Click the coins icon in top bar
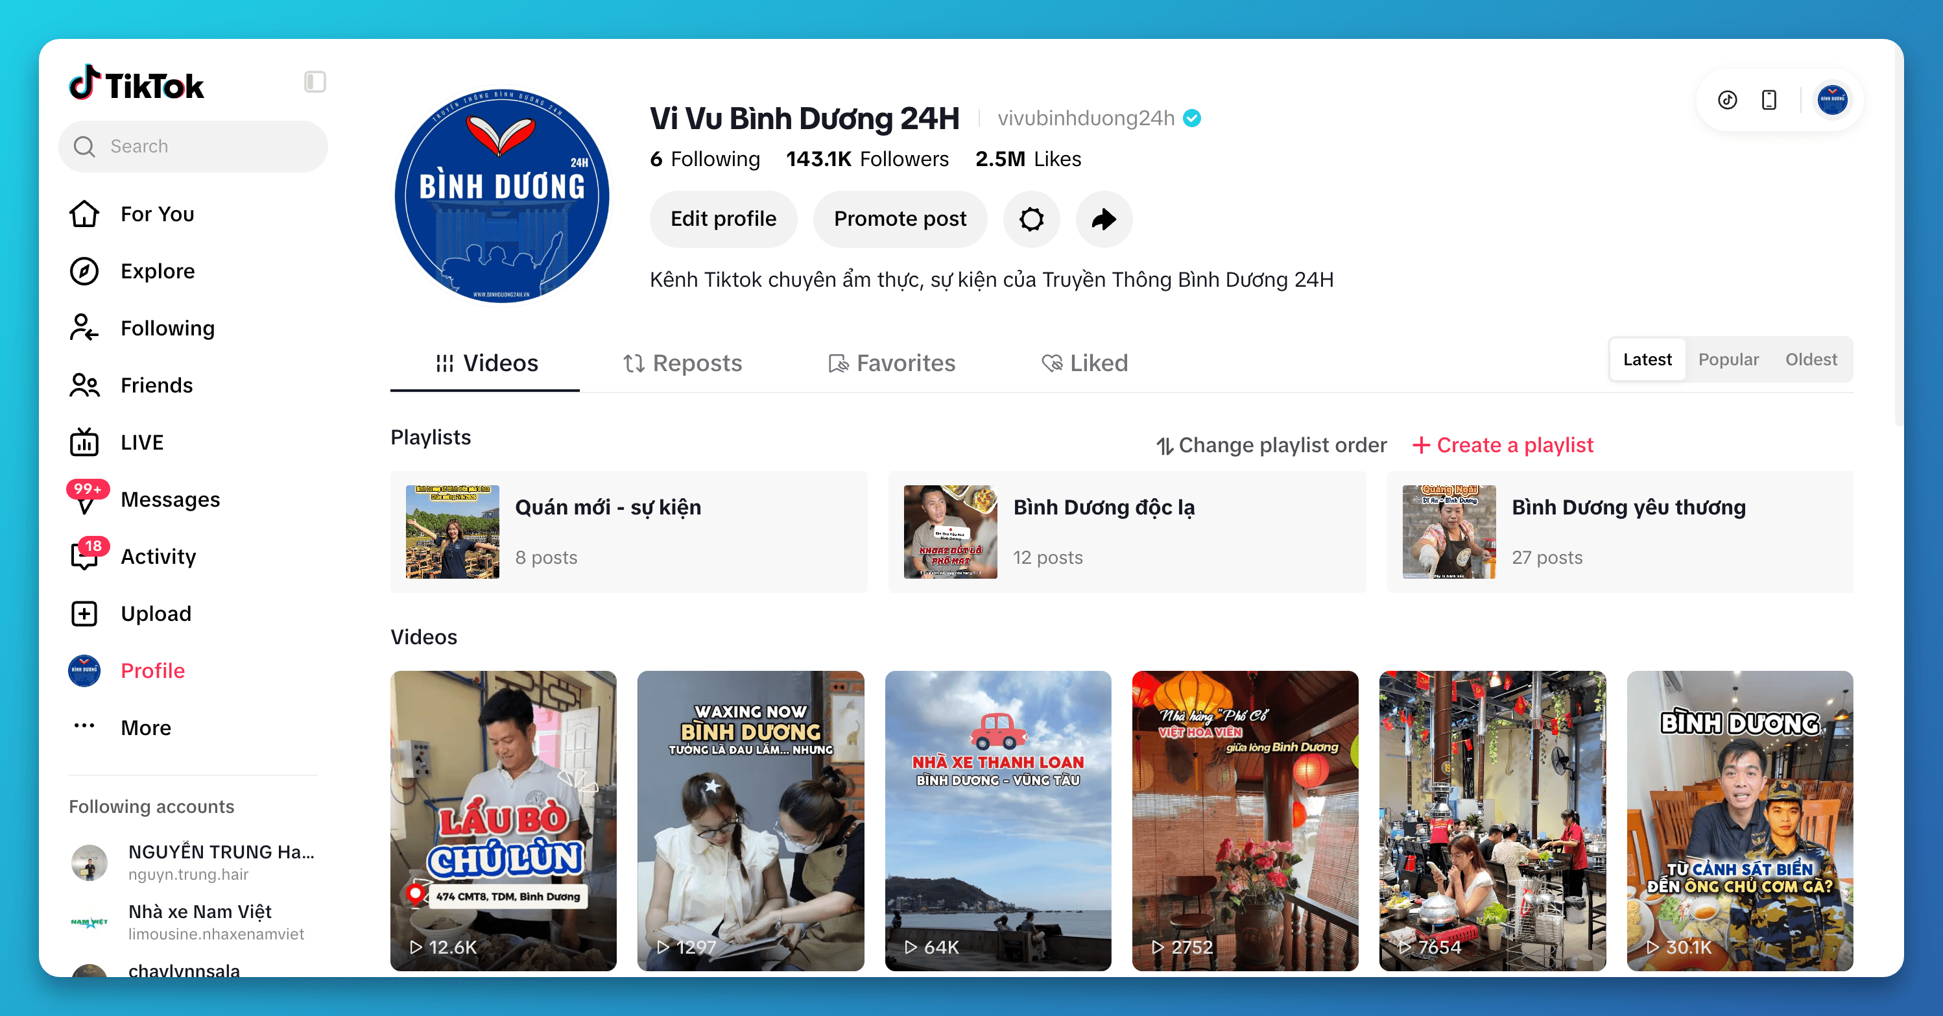1943x1016 pixels. 1727,100
